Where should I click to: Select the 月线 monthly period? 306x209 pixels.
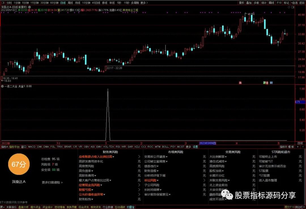pyautogui.click(x=78, y=3)
